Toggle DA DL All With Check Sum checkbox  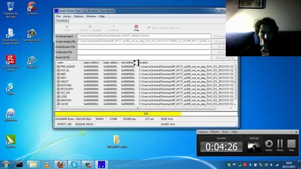tap(149, 28)
